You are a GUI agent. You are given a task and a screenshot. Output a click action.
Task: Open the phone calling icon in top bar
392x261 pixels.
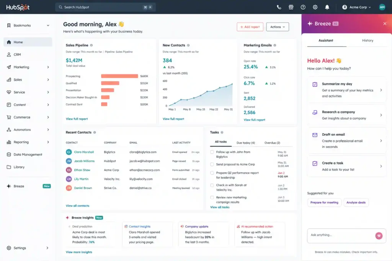click(x=279, y=7)
